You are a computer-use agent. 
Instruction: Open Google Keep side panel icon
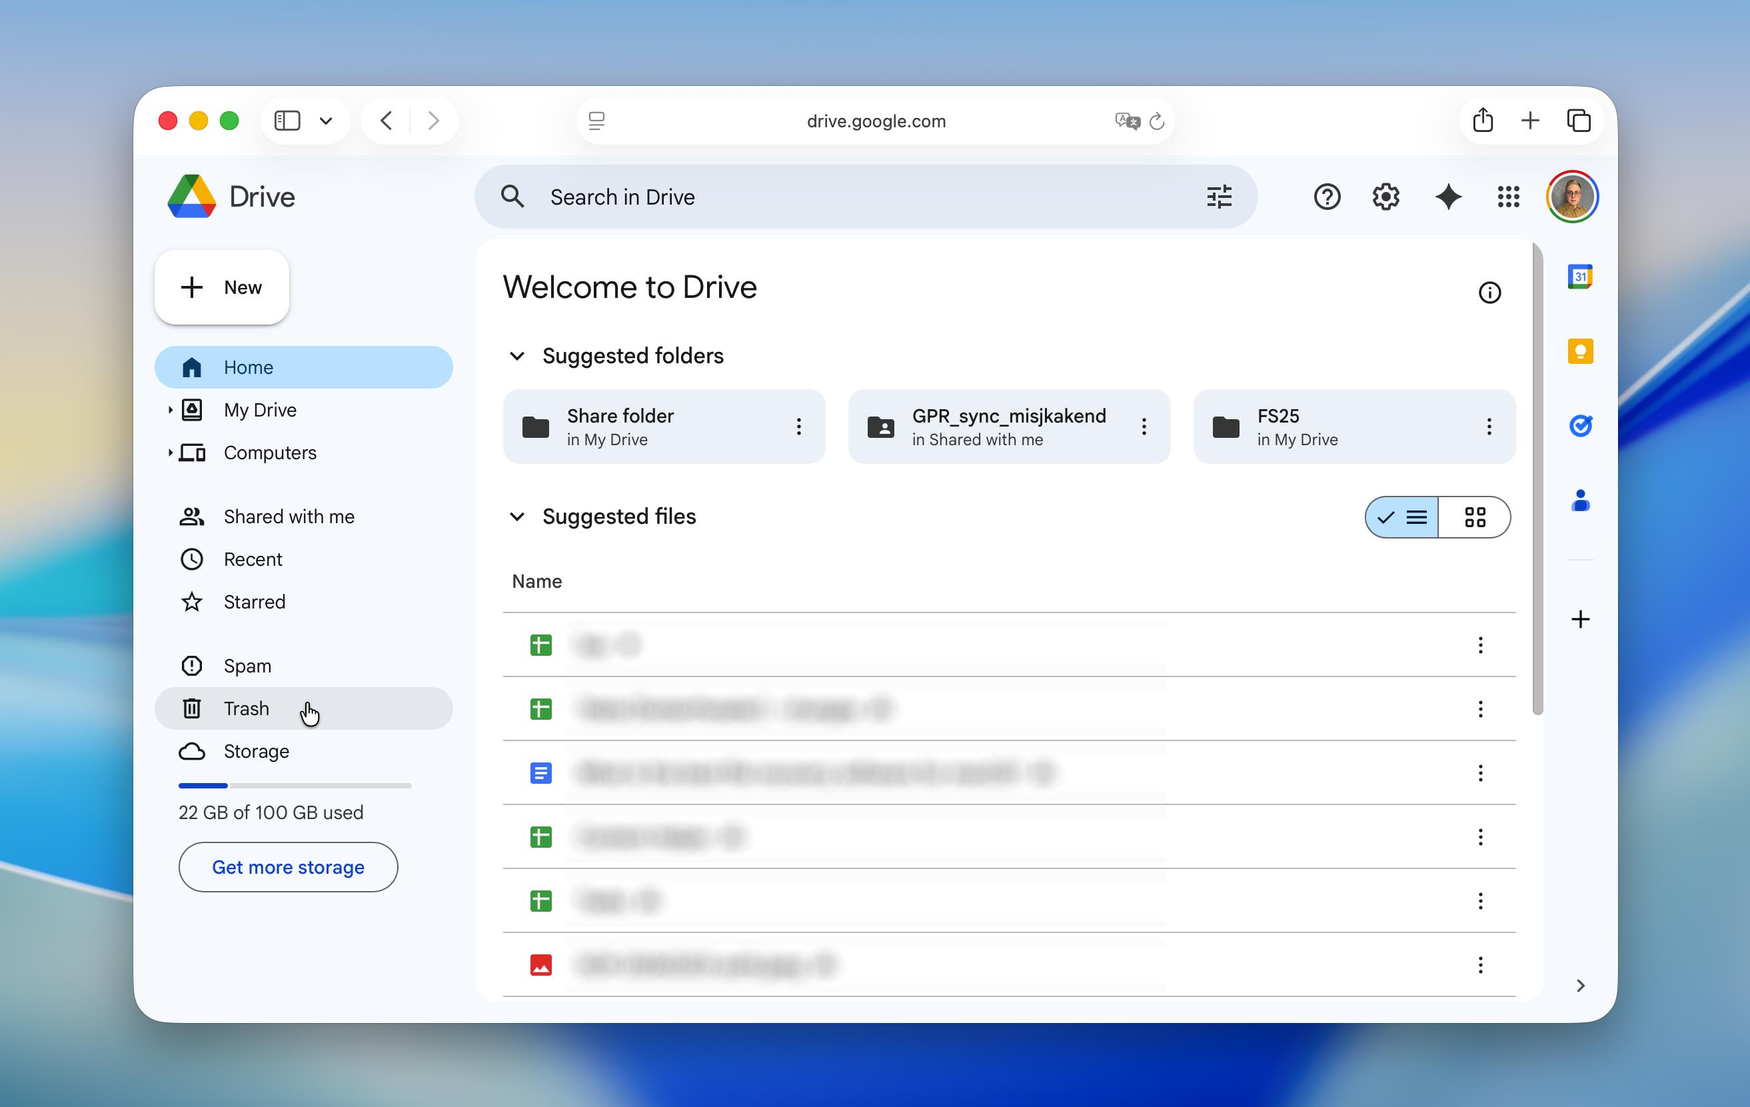pyautogui.click(x=1580, y=352)
